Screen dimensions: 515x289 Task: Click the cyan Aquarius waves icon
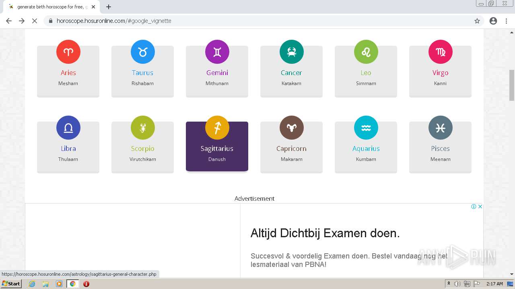tap(366, 128)
